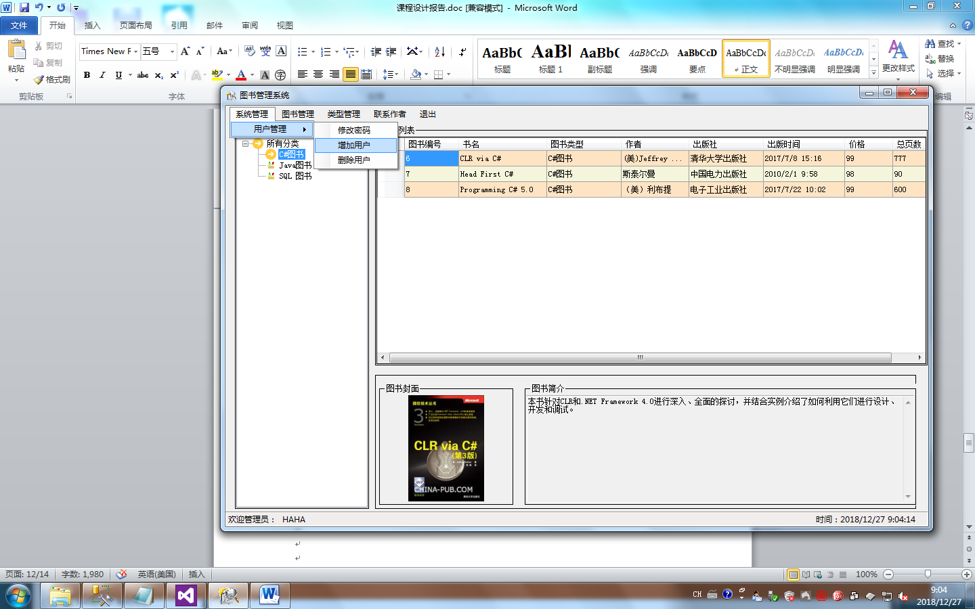Click the CLR via C# book cover image
The height and width of the screenshot is (609, 975).
click(446, 448)
